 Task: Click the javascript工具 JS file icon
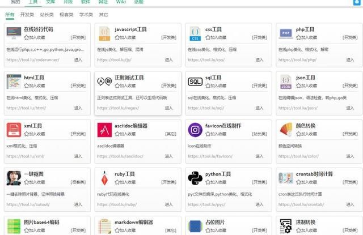tap(104, 33)
